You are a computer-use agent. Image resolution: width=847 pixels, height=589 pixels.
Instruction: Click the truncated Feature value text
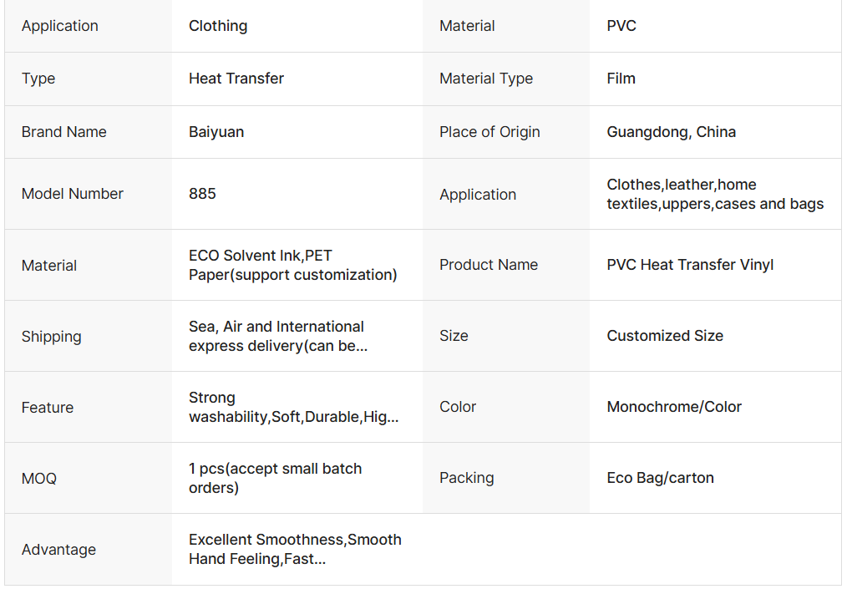click(293, 407)
